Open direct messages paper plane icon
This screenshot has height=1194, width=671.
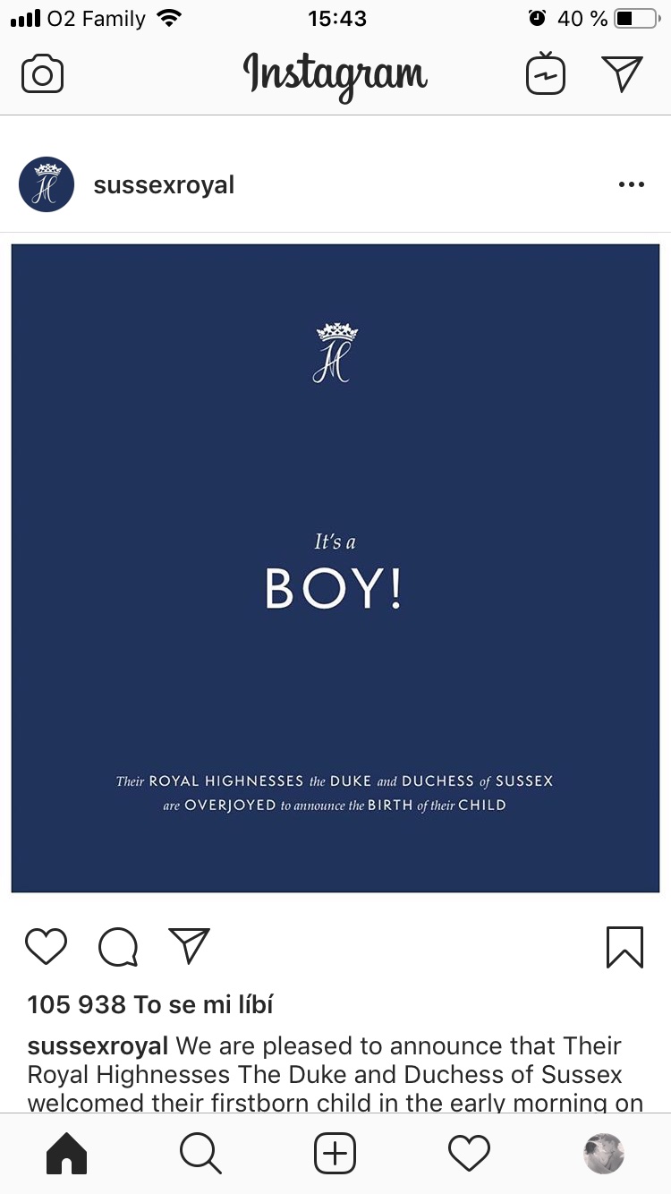pyautogui.click(x=623, y=74)
